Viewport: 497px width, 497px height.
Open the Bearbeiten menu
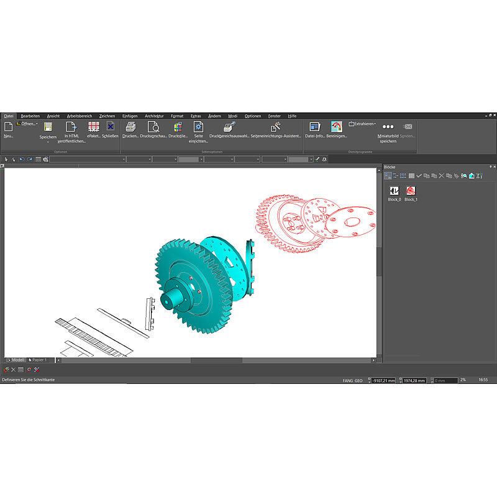pos(30,116)
